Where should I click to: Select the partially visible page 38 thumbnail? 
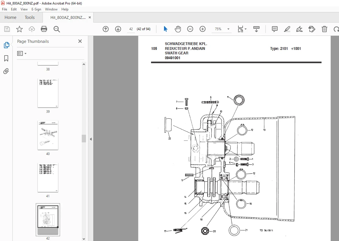click(48, 63)
